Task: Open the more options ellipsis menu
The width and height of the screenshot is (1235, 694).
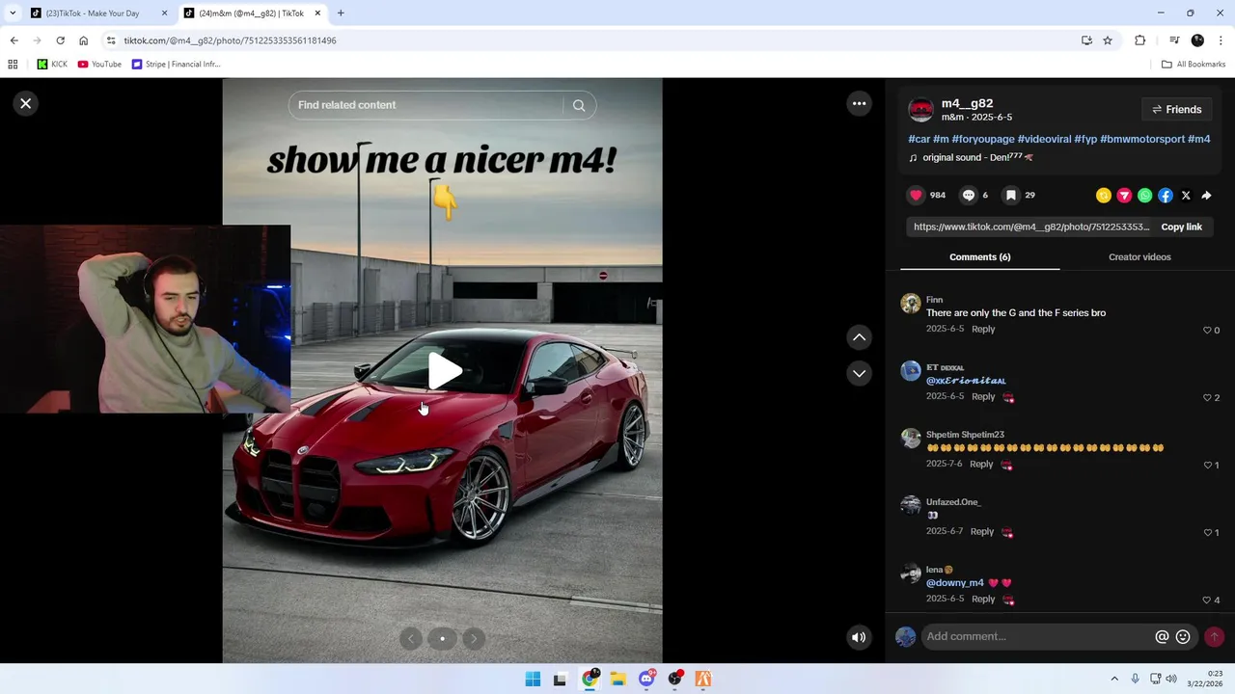Action: (859, 103)
